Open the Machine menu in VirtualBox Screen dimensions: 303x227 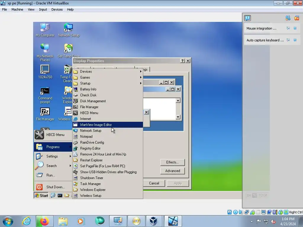pyautogui.click(x=17, y=9)
